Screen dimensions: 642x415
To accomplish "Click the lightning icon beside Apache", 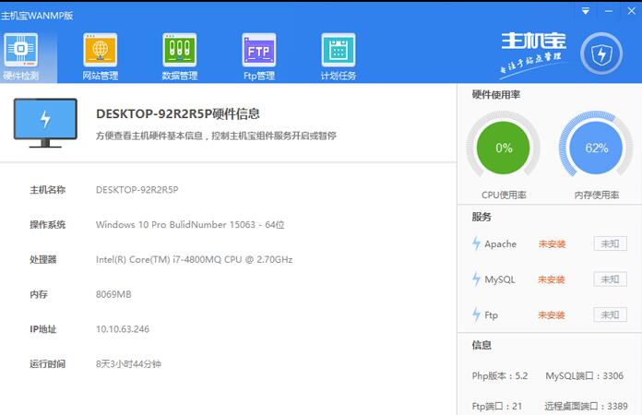I will pos(476,244).
